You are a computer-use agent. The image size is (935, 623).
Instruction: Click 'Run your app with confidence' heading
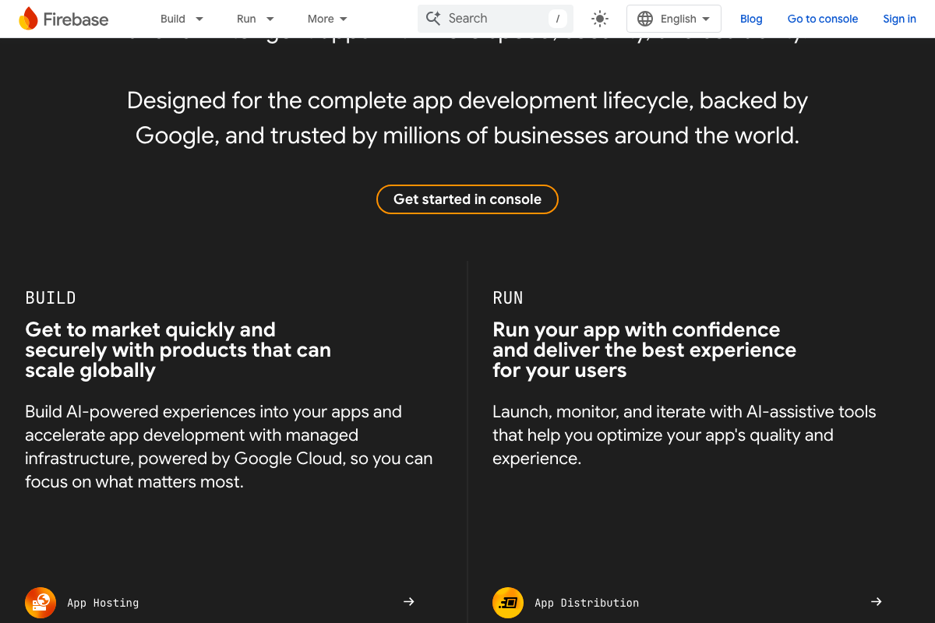(637, 329)
